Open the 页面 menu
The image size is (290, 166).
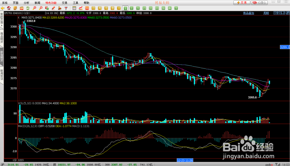point(16,3)
